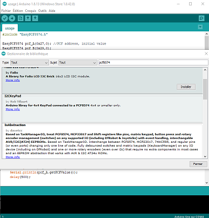Click the 'by FaBo' author text
The width and height of the screenshot is (209, 218).
click(x=12, y=72)
